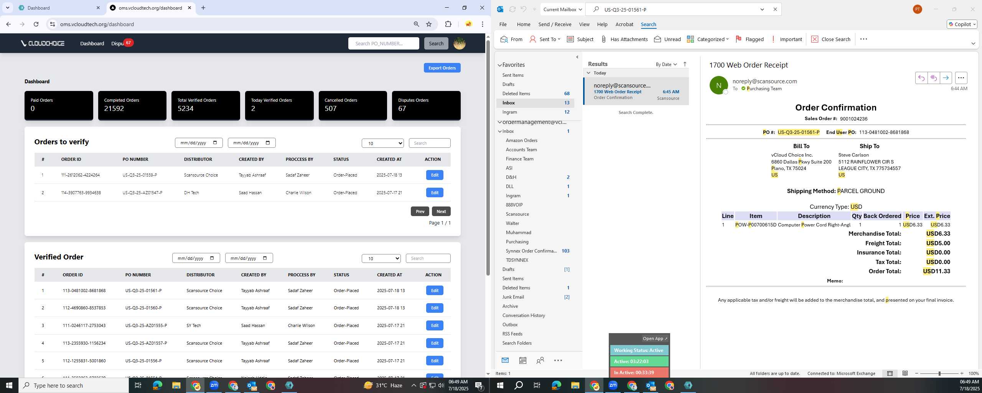Open Current Mailbox scope dropdown
This screenshot has height=393, width=982.
(x=563, y=9)
